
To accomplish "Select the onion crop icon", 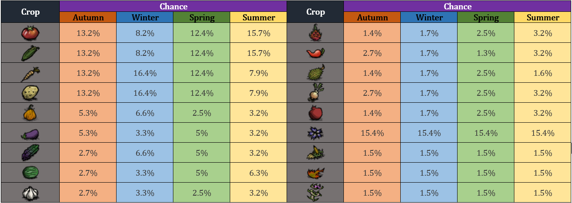I will 315,93.
